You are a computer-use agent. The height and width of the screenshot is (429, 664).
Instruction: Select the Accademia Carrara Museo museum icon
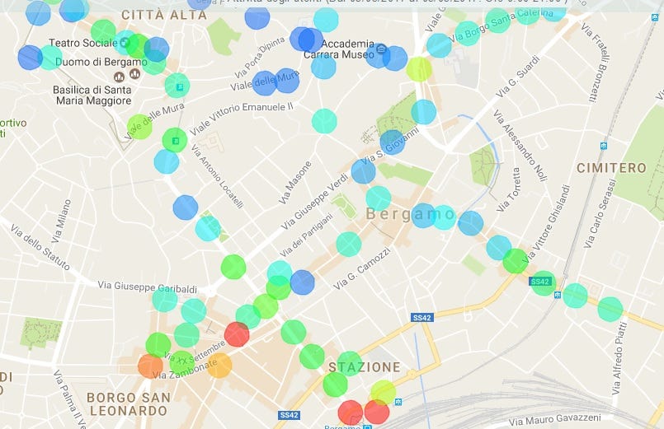381,49
